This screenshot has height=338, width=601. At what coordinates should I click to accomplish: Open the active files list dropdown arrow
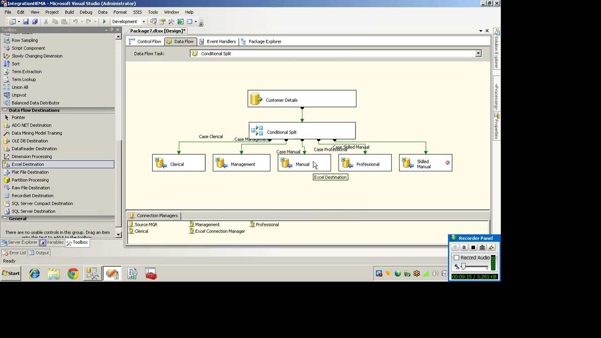click(480, 31)
